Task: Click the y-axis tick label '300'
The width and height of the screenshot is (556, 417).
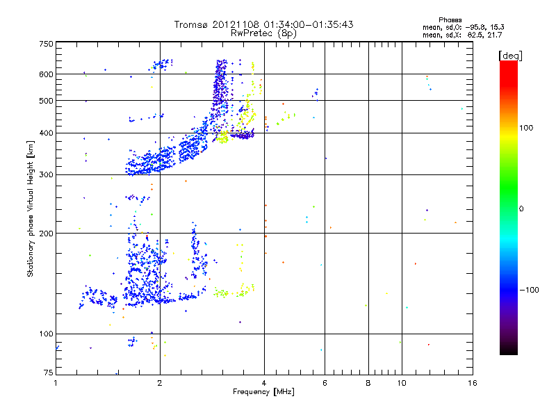Action: coord(46,175)
